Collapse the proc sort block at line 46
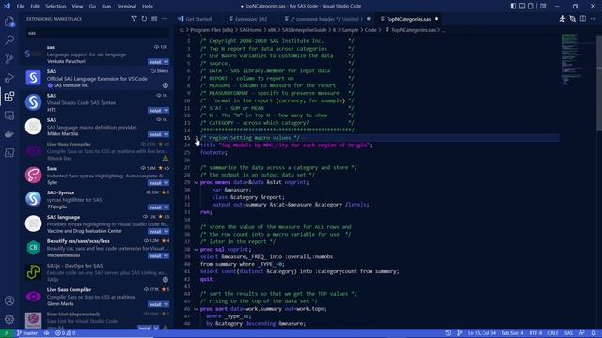 (x=197, y=309)
